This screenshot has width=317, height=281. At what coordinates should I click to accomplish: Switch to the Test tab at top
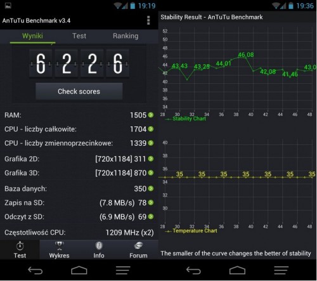79,36
